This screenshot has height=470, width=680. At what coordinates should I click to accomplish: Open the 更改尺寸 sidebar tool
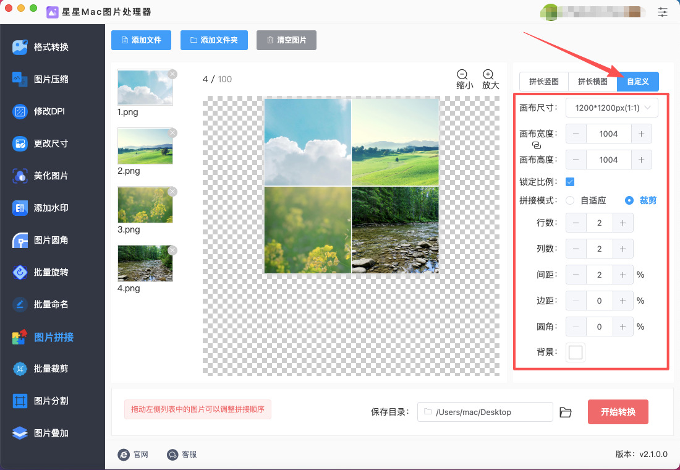click(x=40, y=143)
